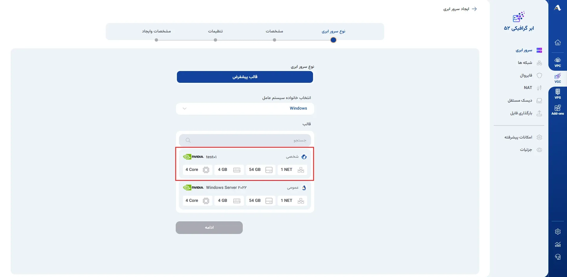
Task: Click the عمومی badge icon on Windows Server card
Action: tap(304, 187)
